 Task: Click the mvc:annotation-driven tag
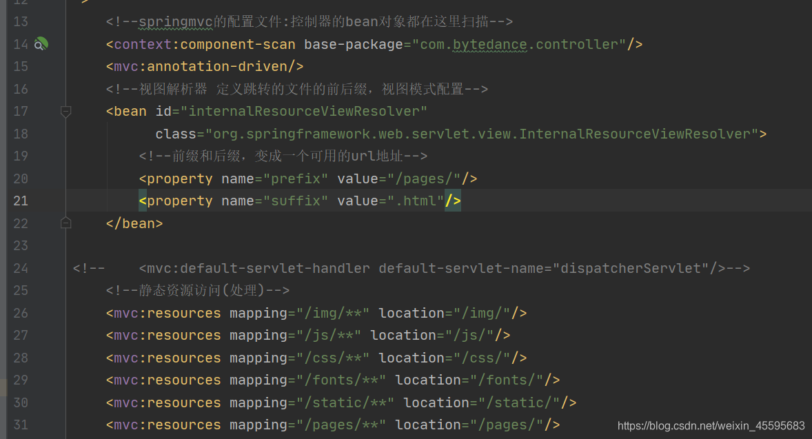205,67
